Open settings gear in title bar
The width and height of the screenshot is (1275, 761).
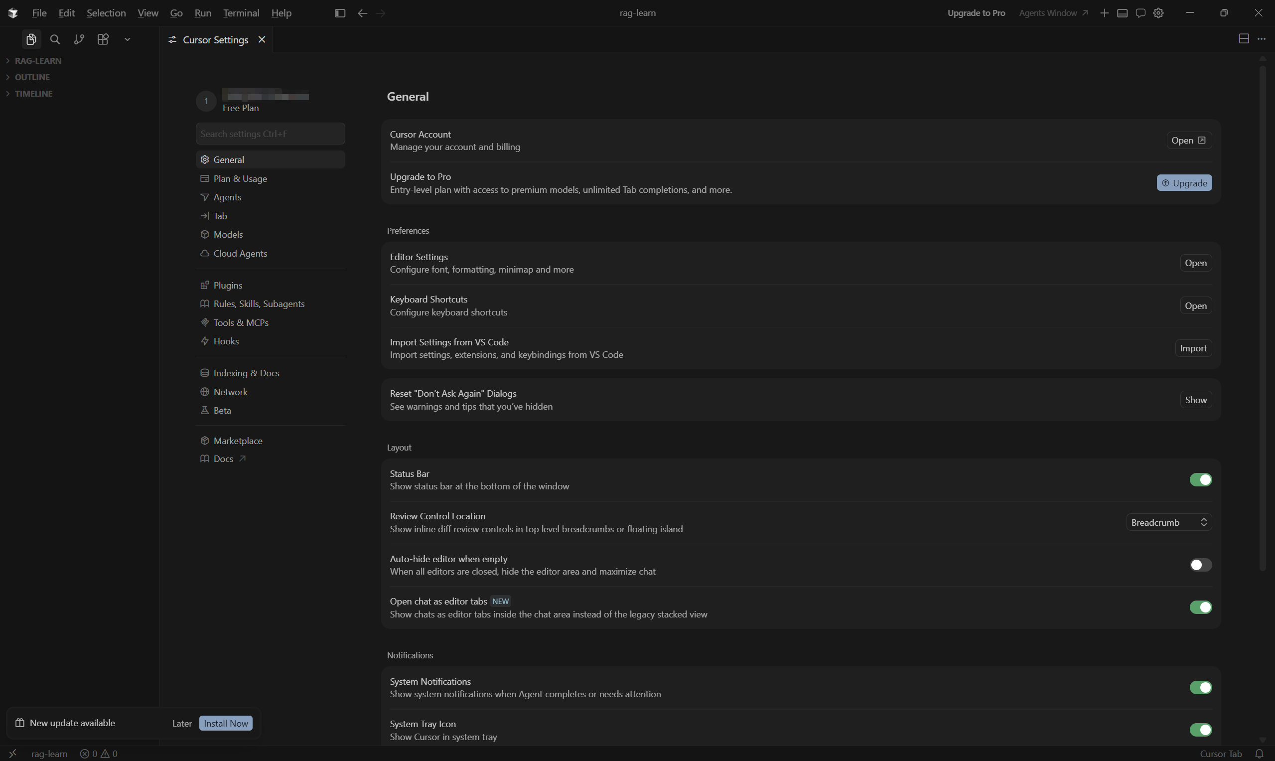point(1158,13)
